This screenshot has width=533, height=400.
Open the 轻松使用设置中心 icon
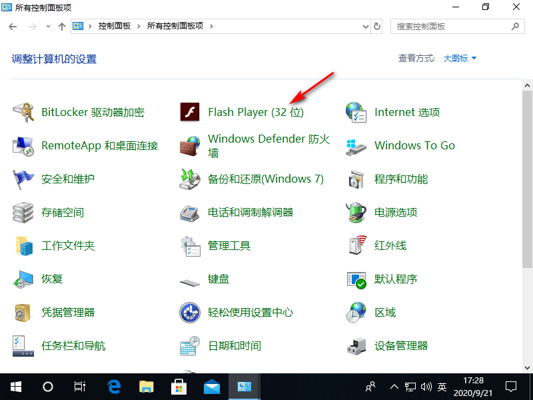[x=190, y=312]
